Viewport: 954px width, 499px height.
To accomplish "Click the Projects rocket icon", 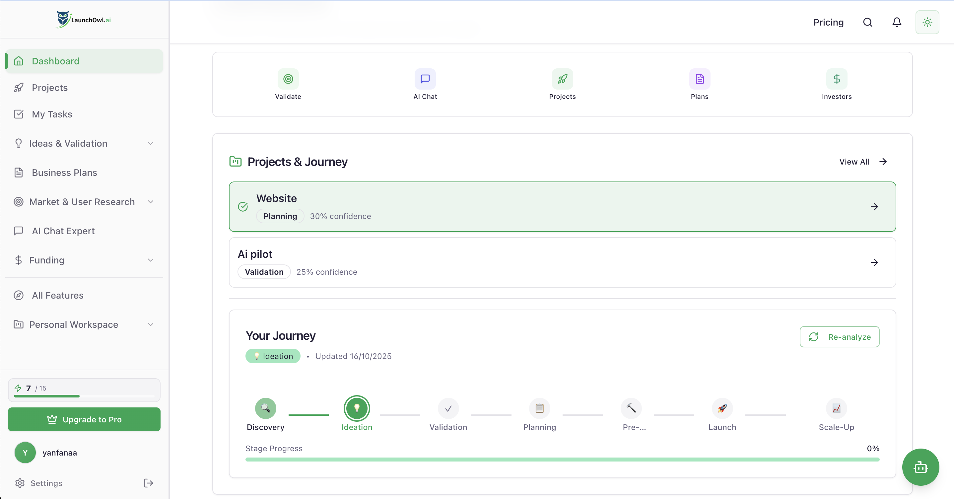I will pyautogui.click(x=562, y=79).
